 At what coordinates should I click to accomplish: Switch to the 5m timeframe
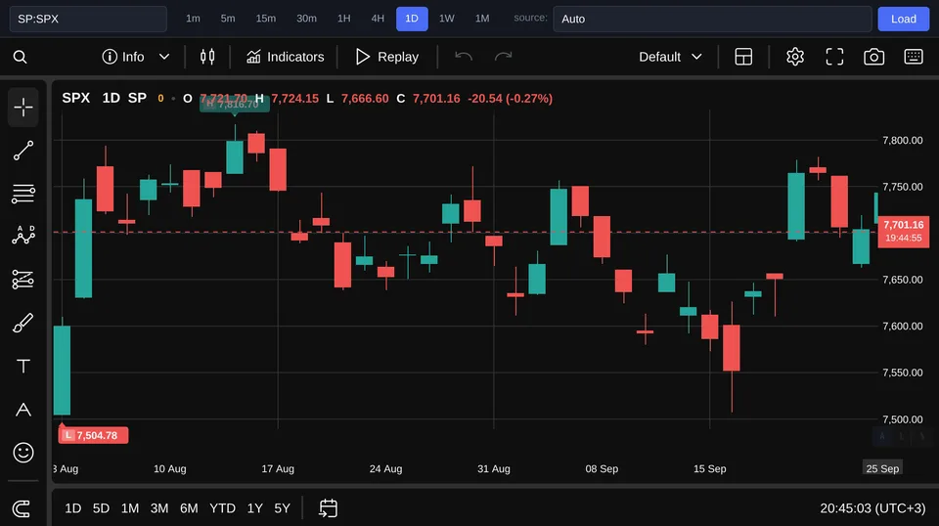click(x=228, y=19)
